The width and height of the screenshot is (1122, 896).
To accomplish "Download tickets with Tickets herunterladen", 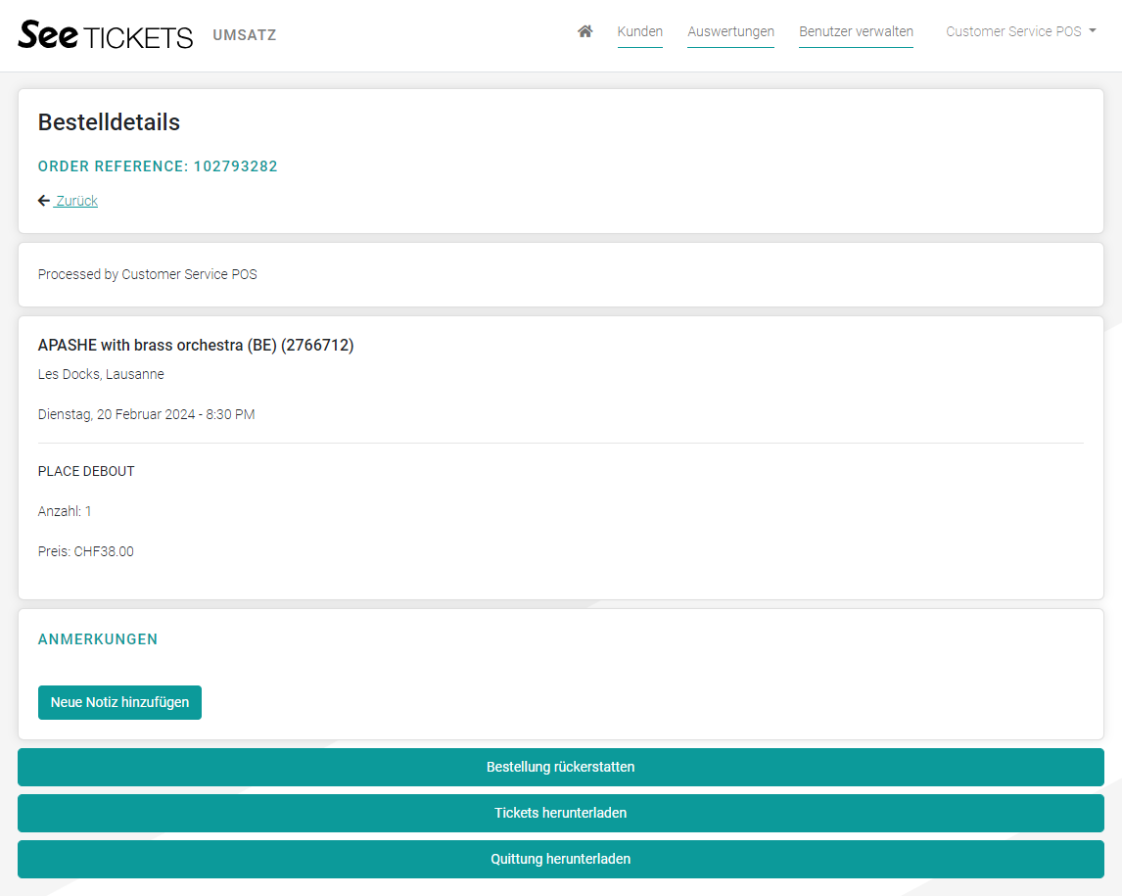I will [x=560, y=813].
